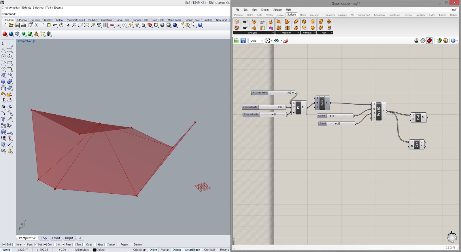The height and width of the screenshot is (252, 461).
Task: Click the orange Sphere primitive component icon
Action: coord(313,28)
